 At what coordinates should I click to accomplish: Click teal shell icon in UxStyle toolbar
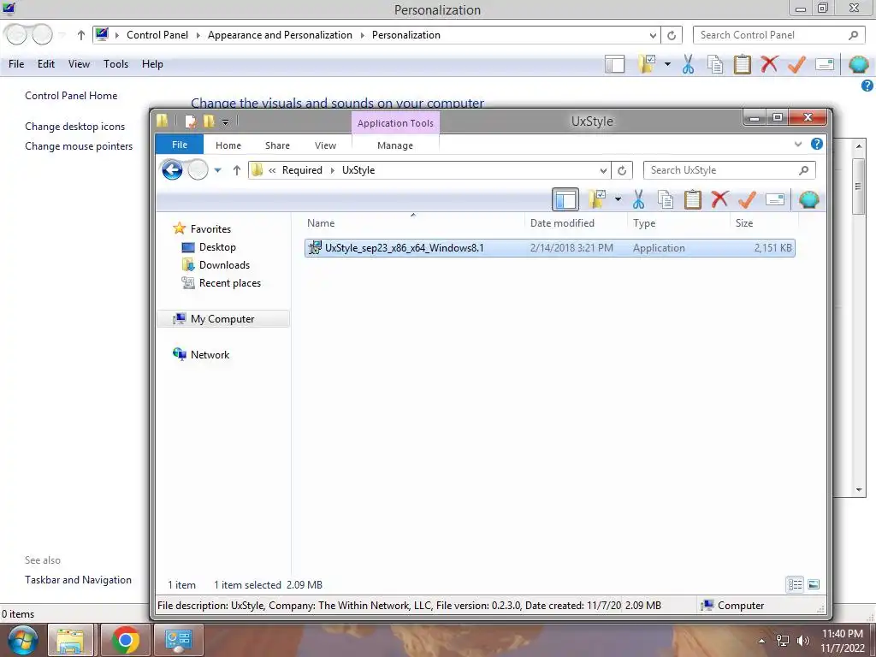[x=809, y=199]
